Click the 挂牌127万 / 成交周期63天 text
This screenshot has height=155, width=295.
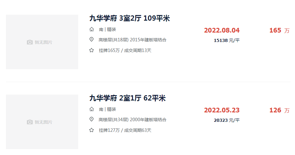point(125,130)
